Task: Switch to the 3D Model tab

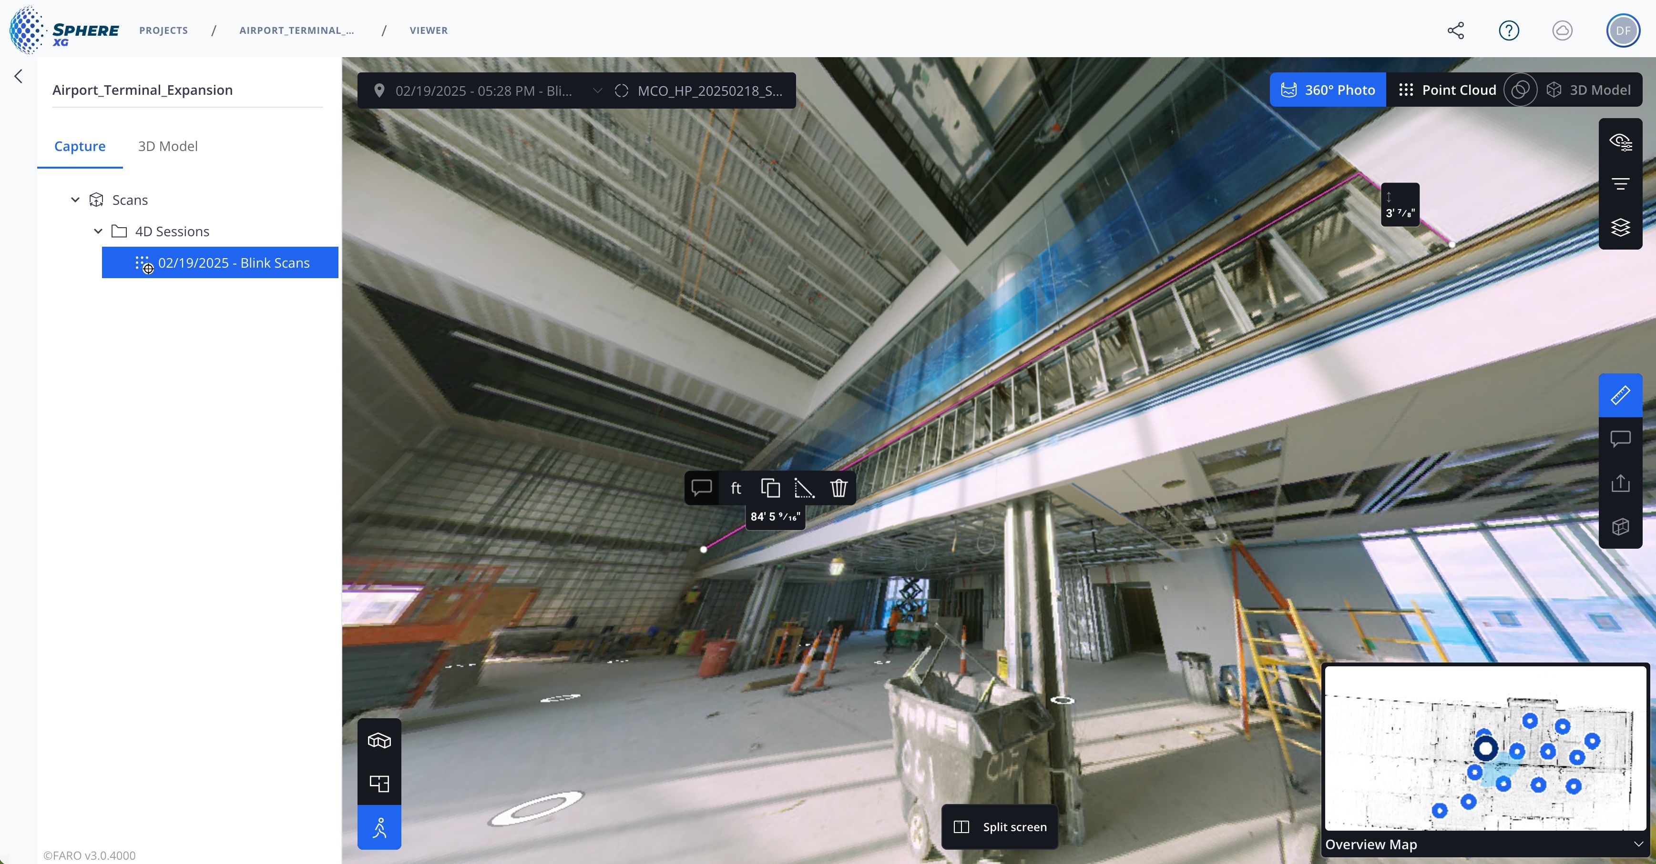Action: (x=168, y=146)
